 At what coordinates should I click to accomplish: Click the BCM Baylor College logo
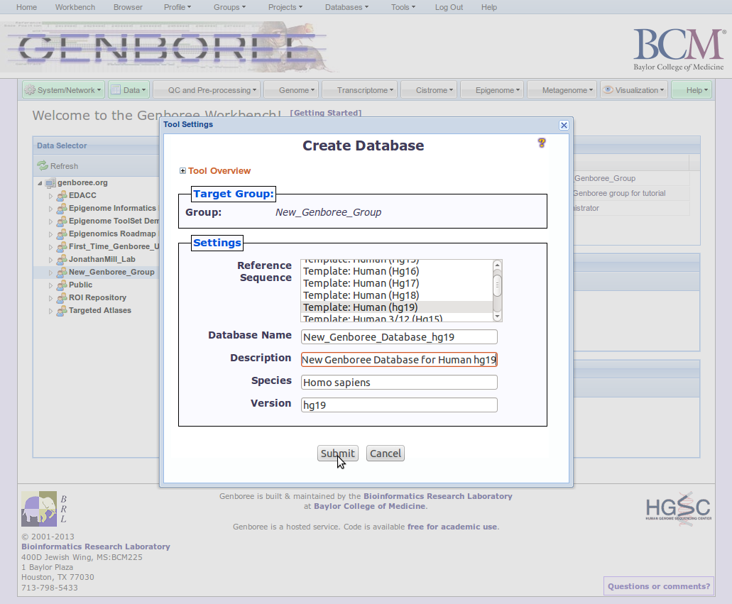pos(678,49)
